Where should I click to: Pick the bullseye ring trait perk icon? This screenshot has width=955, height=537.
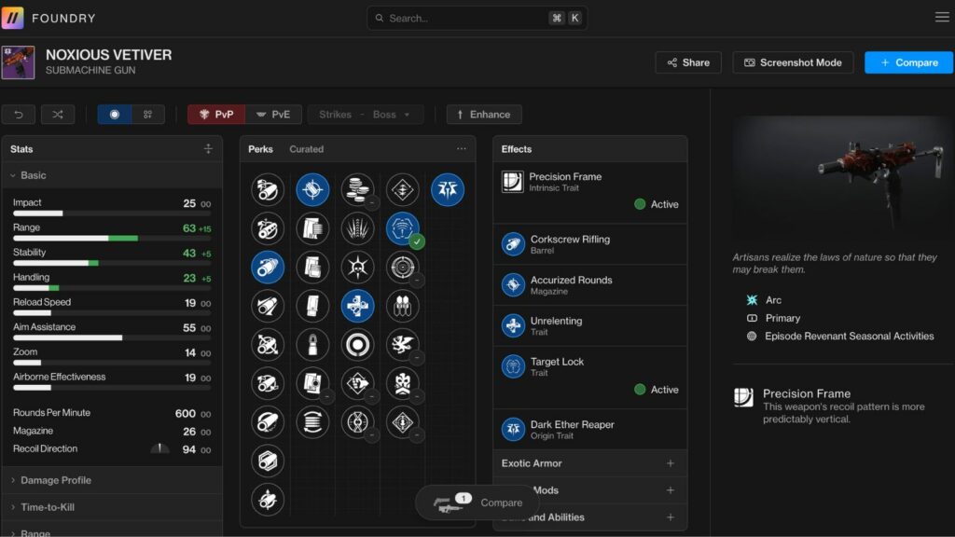357,345
